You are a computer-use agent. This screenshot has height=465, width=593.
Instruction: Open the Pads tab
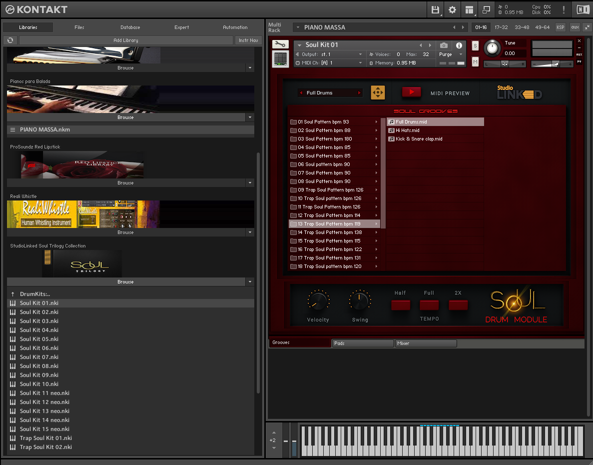[363, 343]
